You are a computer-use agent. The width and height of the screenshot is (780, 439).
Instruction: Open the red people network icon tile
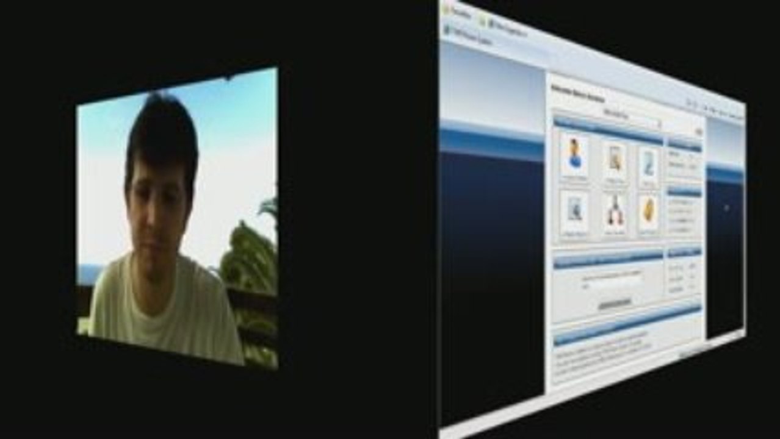[x=615, y=213]
